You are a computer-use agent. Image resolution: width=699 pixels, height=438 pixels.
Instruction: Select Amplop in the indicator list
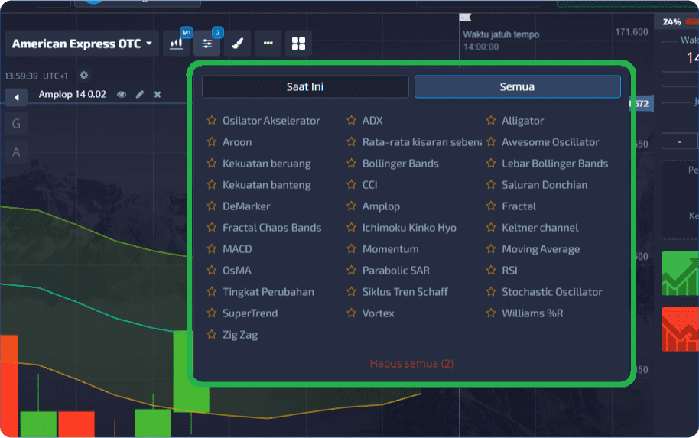[381, 206]
